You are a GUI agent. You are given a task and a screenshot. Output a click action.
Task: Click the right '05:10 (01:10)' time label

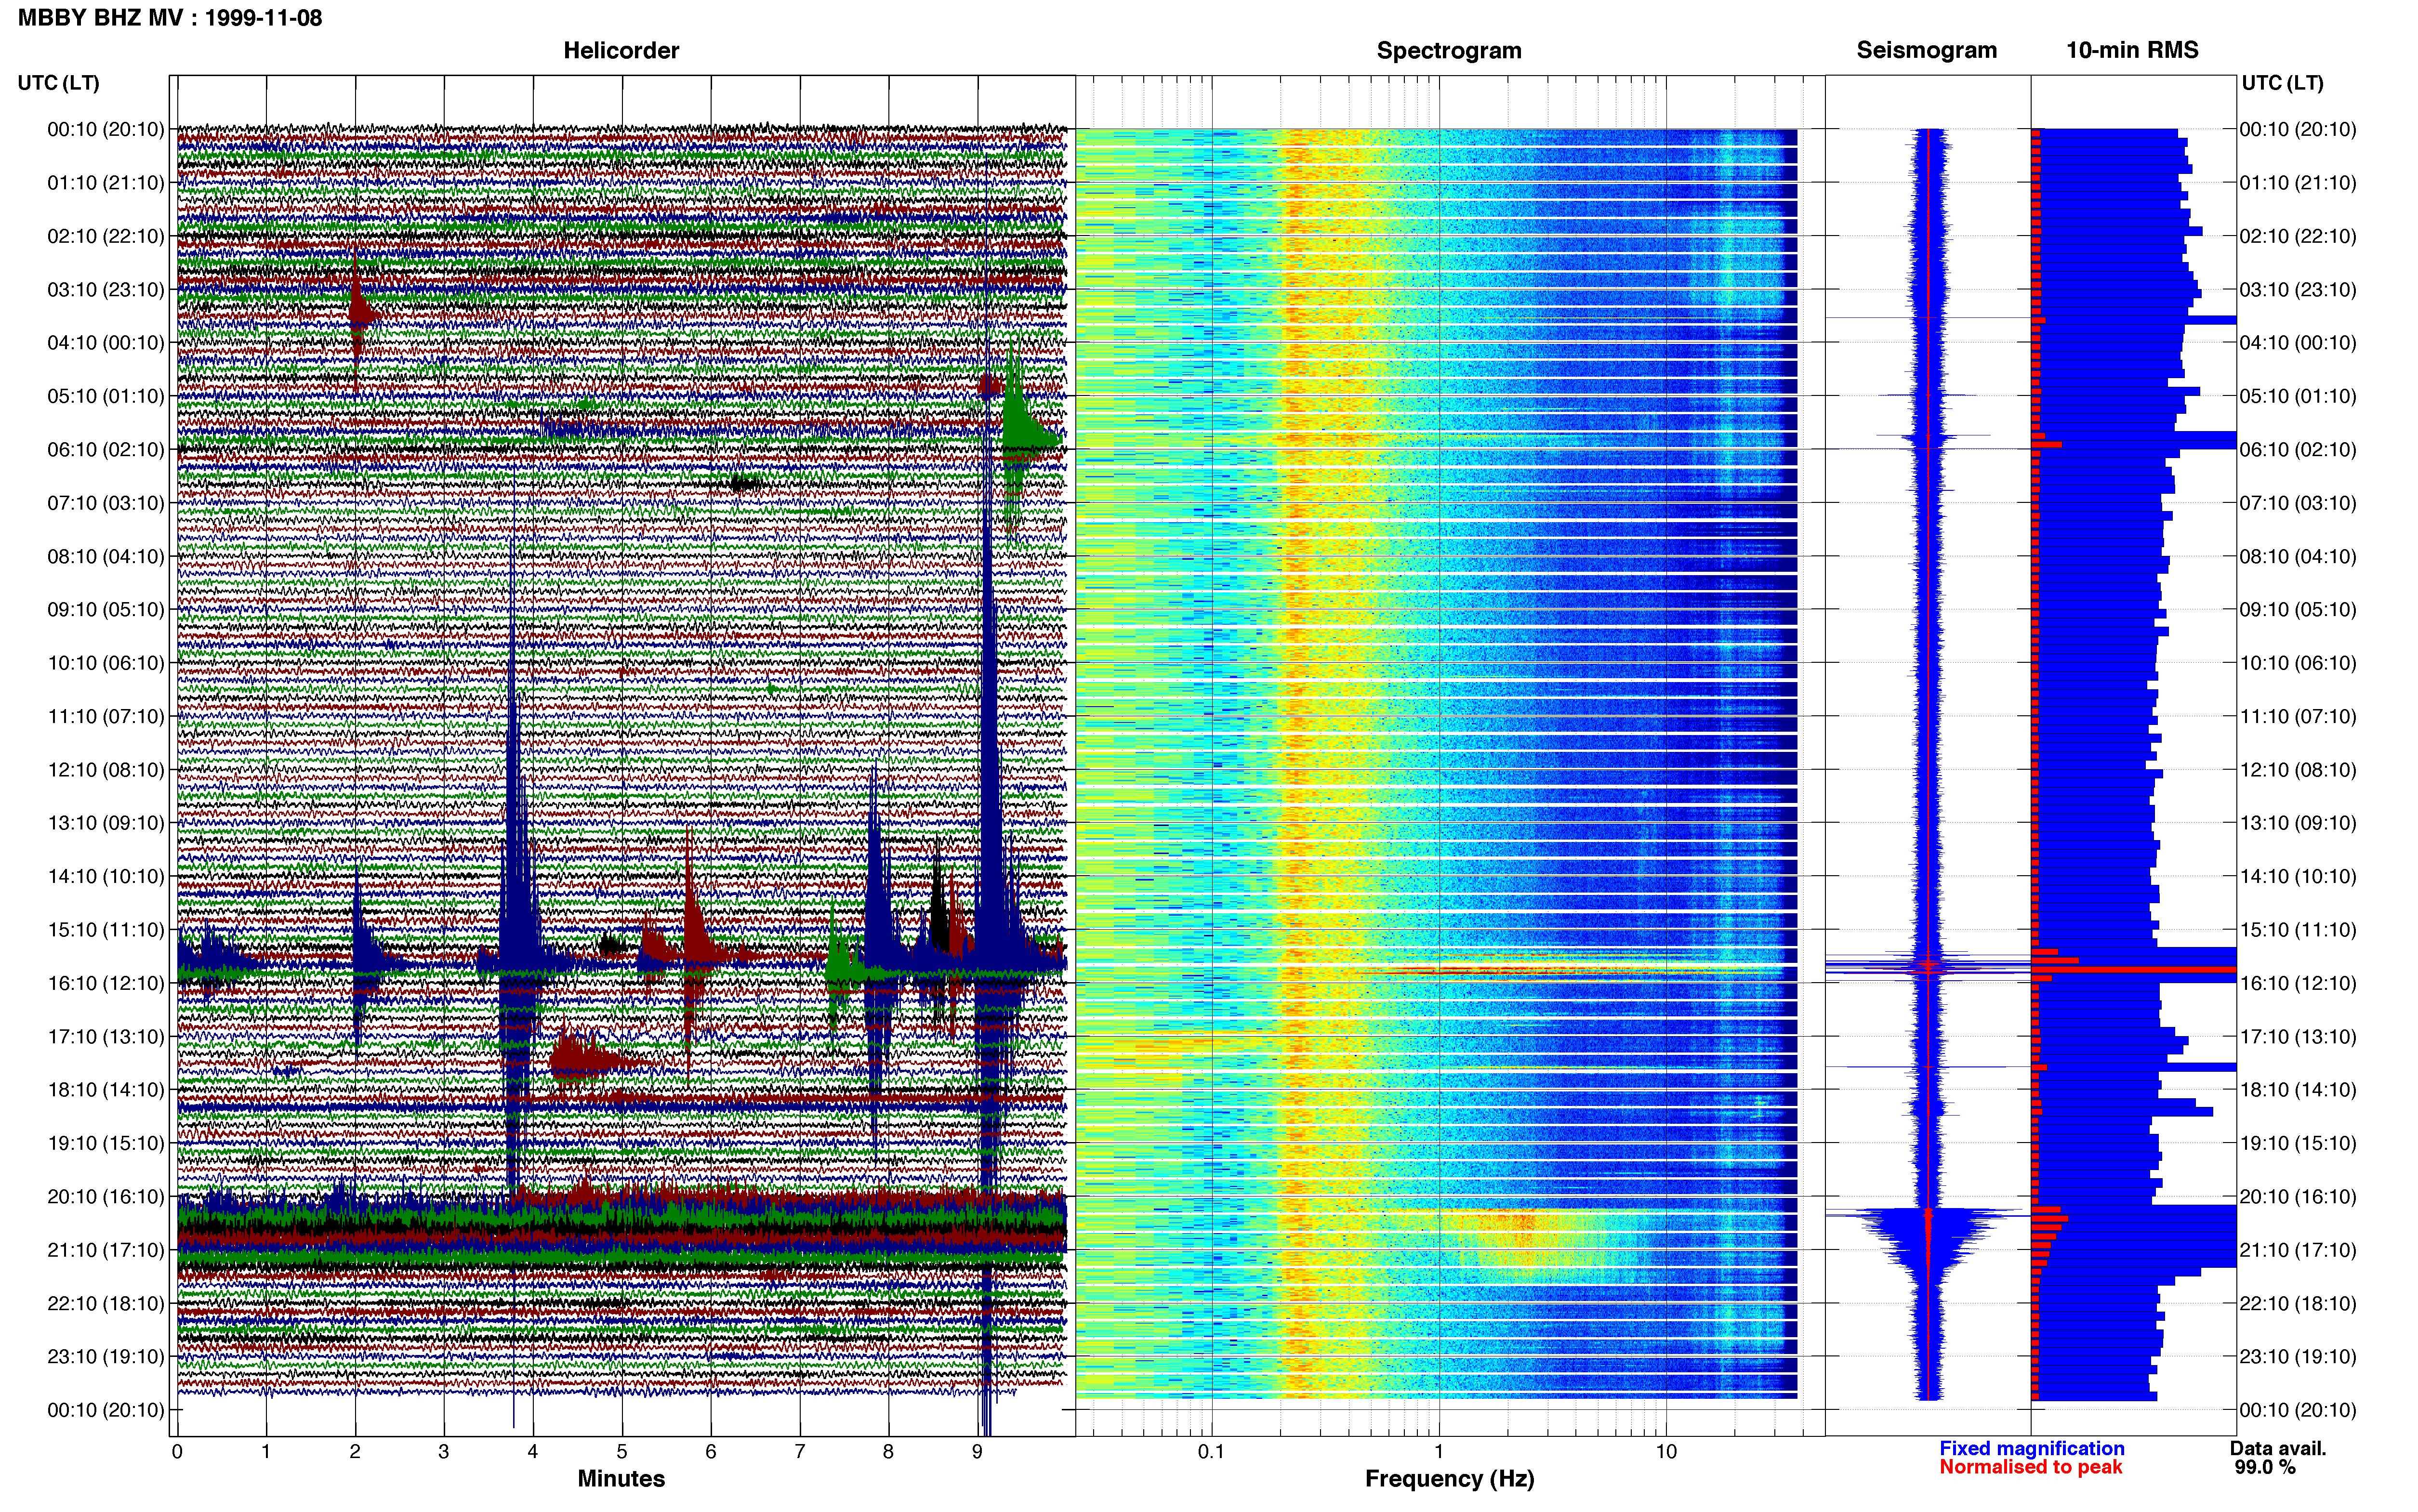point(2298,396)
